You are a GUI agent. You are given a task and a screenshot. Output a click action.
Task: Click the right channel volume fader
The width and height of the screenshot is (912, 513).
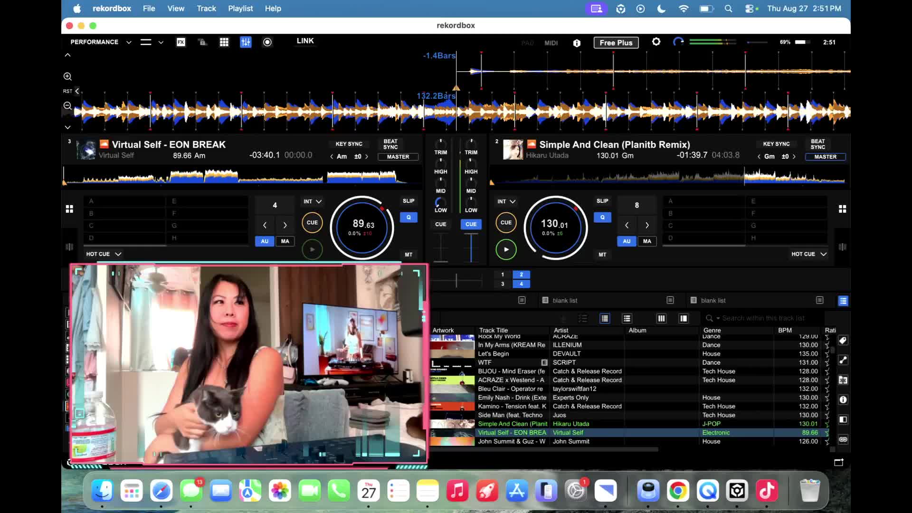(x=471, y=247)
